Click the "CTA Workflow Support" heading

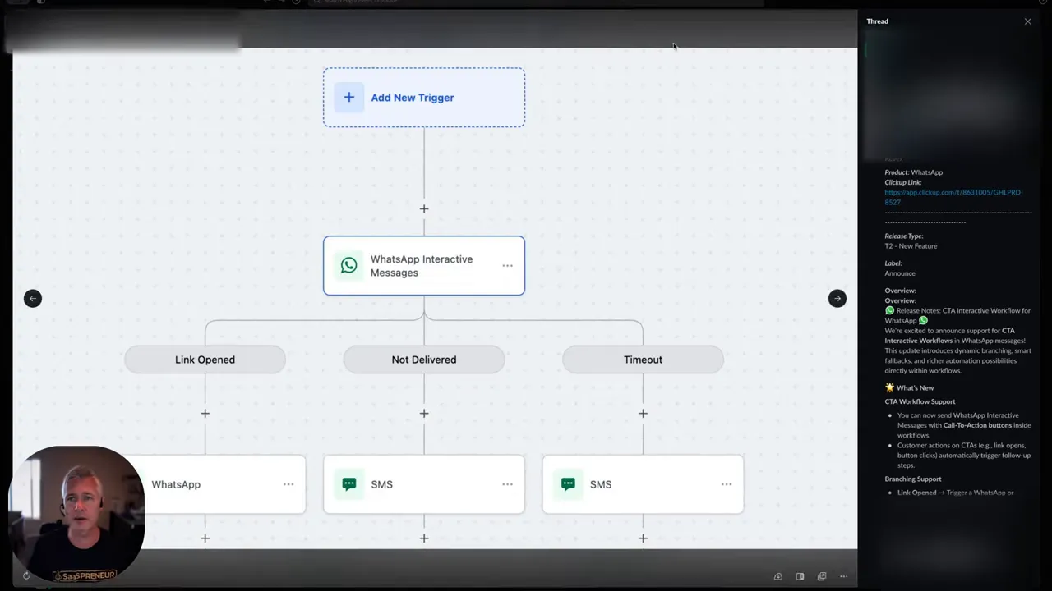920,402
